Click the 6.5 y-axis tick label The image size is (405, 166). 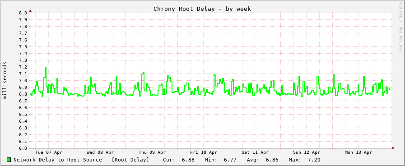point(23,115)
